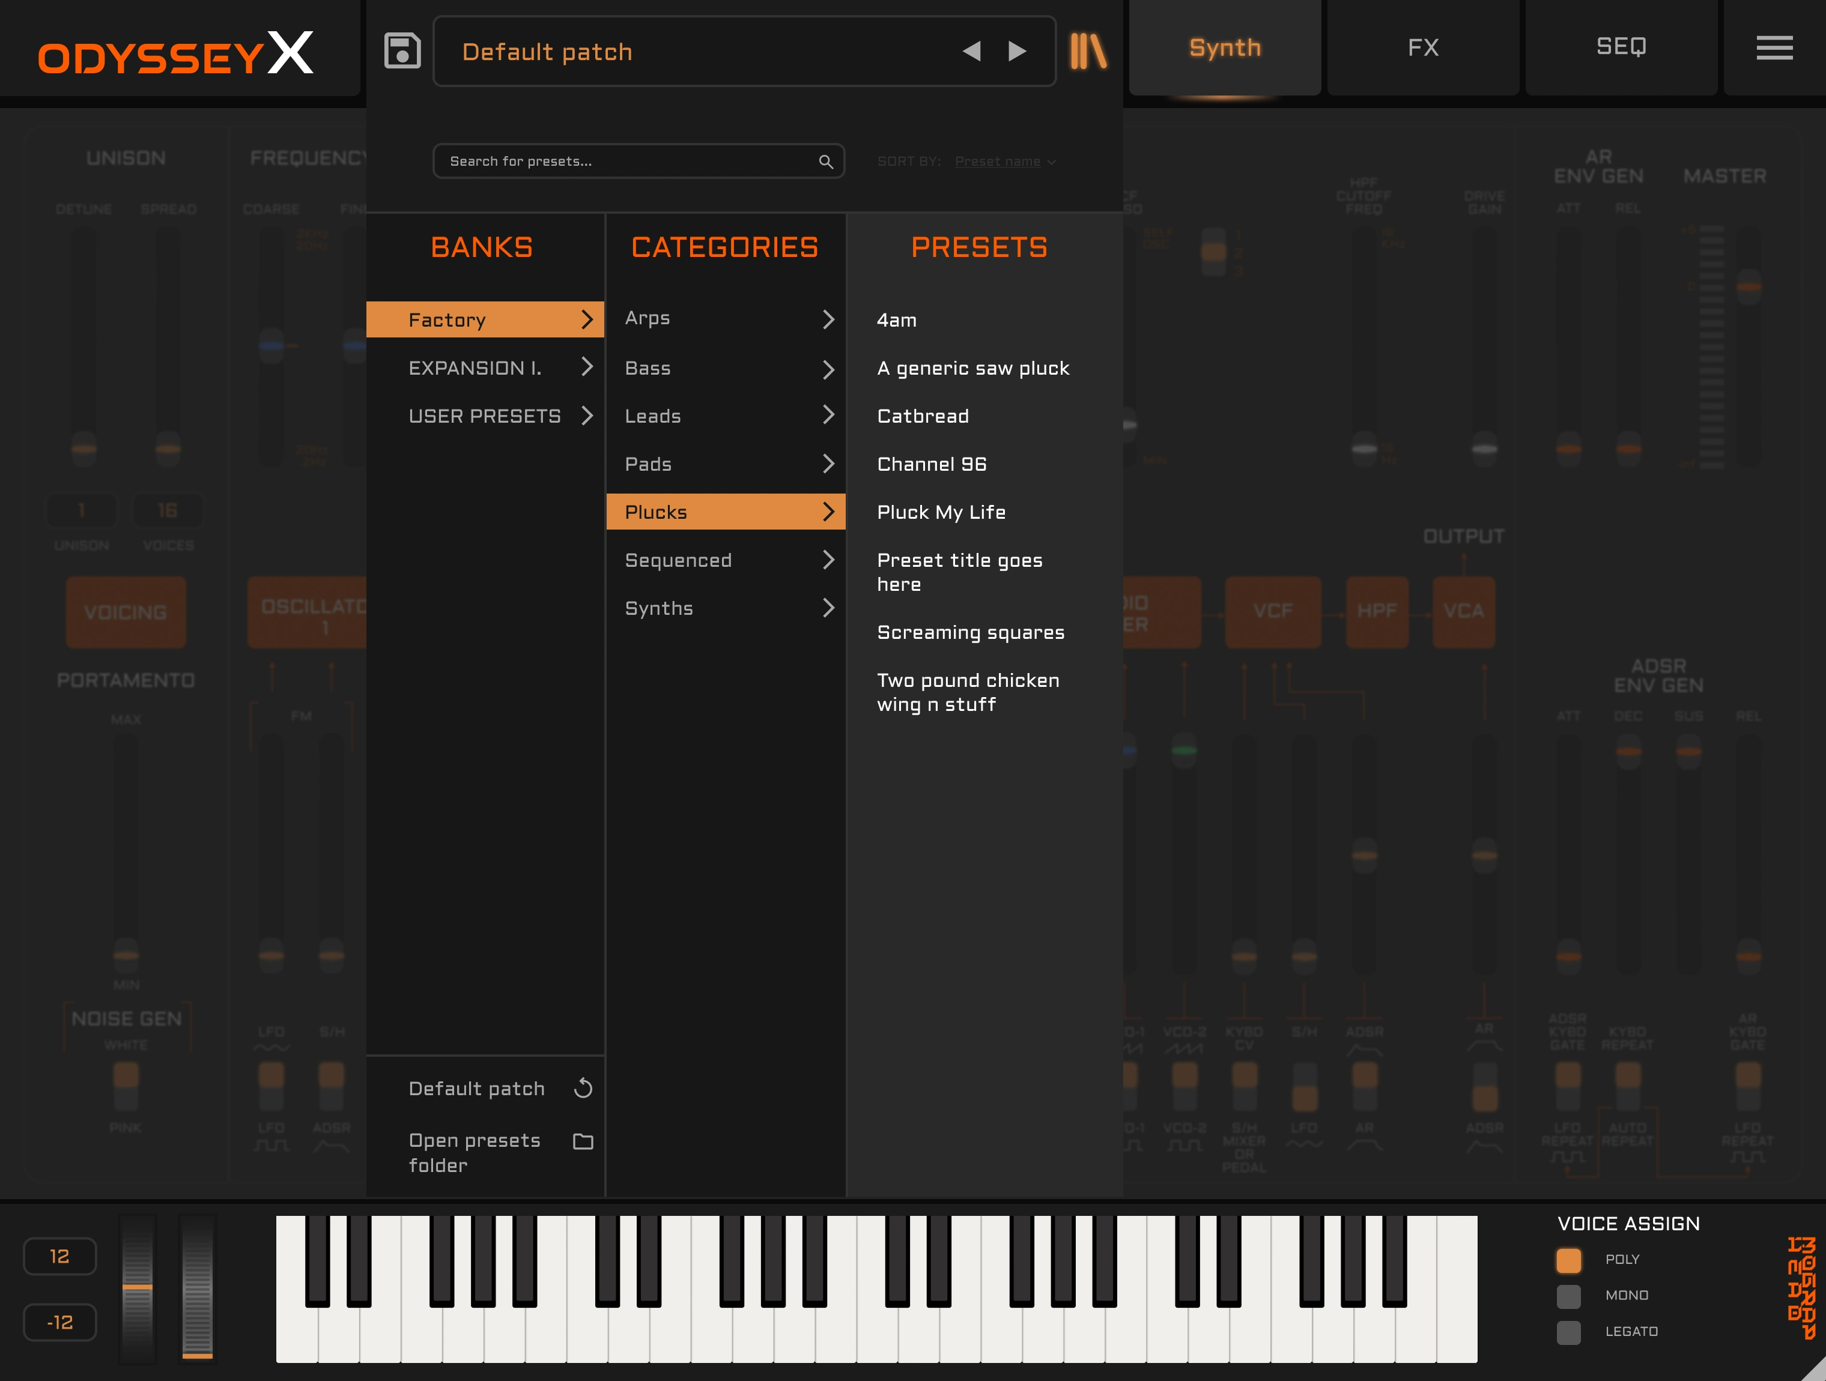1826x1381 pixels.
Task: Switch to the FX tab
Action: tap(1423, 48)
